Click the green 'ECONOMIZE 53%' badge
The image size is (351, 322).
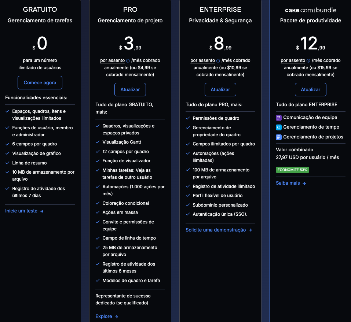[292, 170]
